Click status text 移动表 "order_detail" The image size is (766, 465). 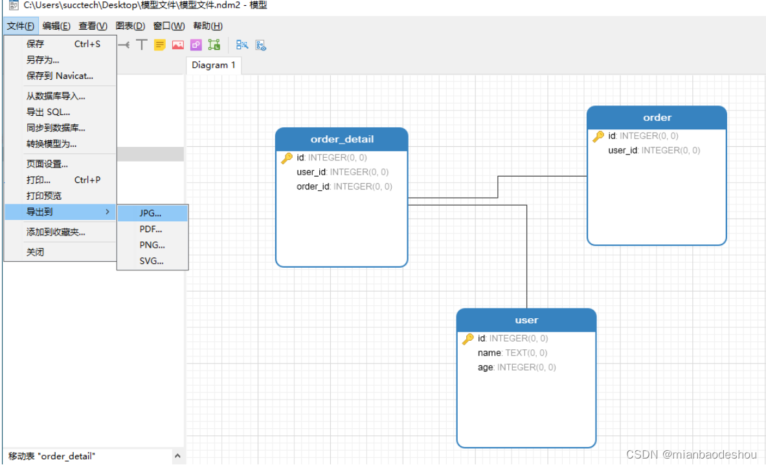point(52,456)
